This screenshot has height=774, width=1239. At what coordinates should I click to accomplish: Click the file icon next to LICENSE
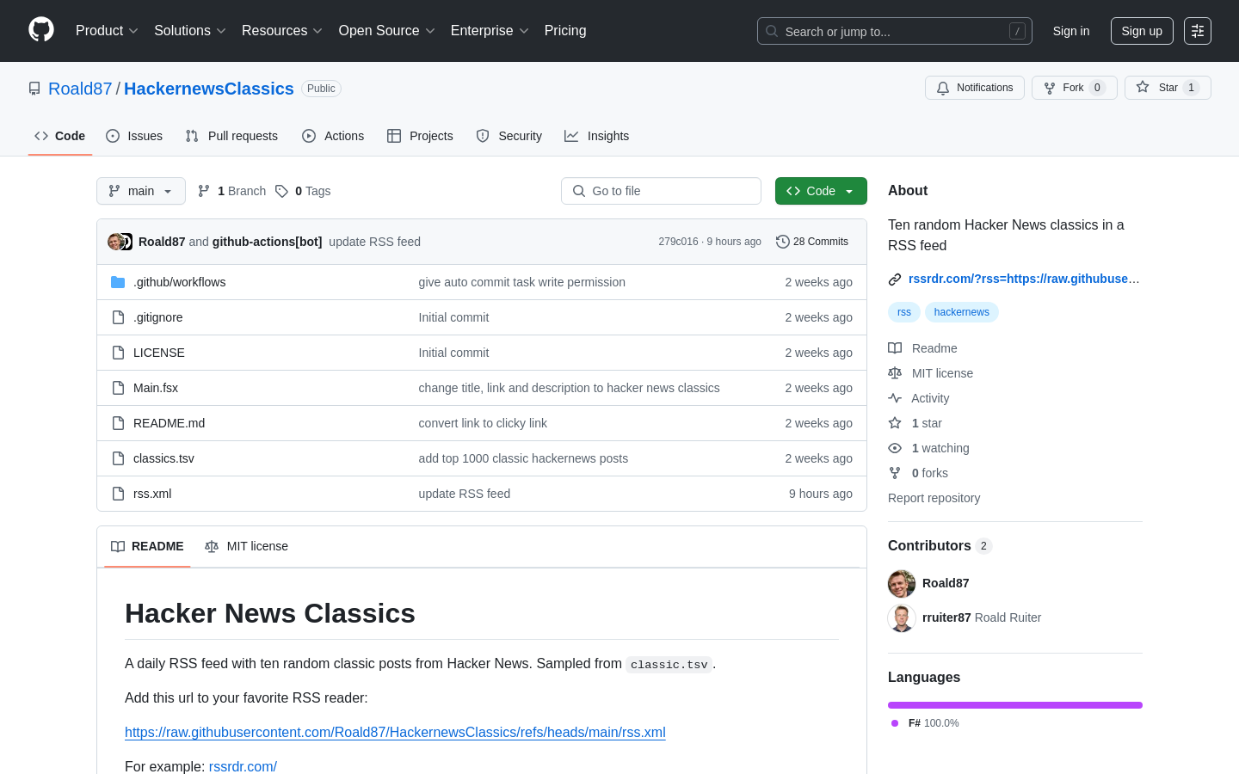pos(118,353)
